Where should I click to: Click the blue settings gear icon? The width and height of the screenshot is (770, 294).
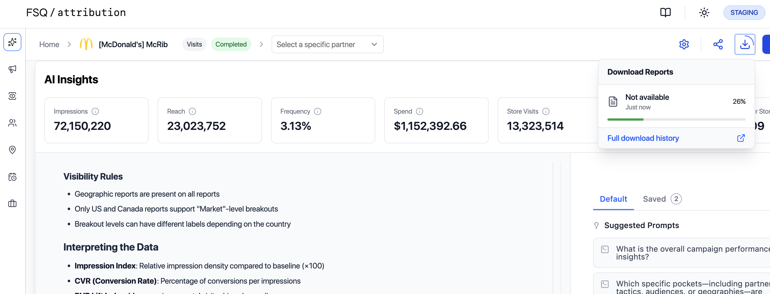coord(684,45)
